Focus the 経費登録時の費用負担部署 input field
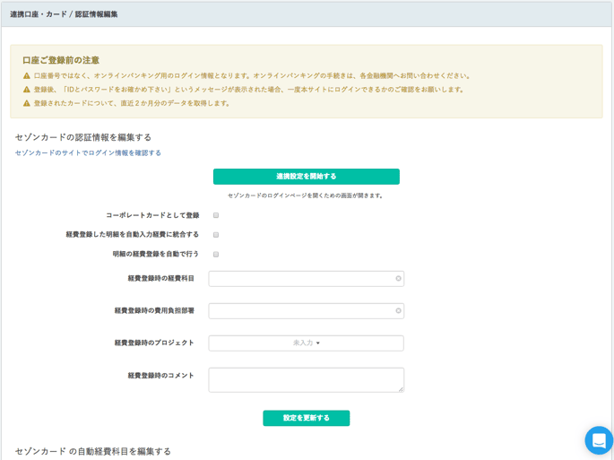Screen dimensions: 614x460 [307, 311]
